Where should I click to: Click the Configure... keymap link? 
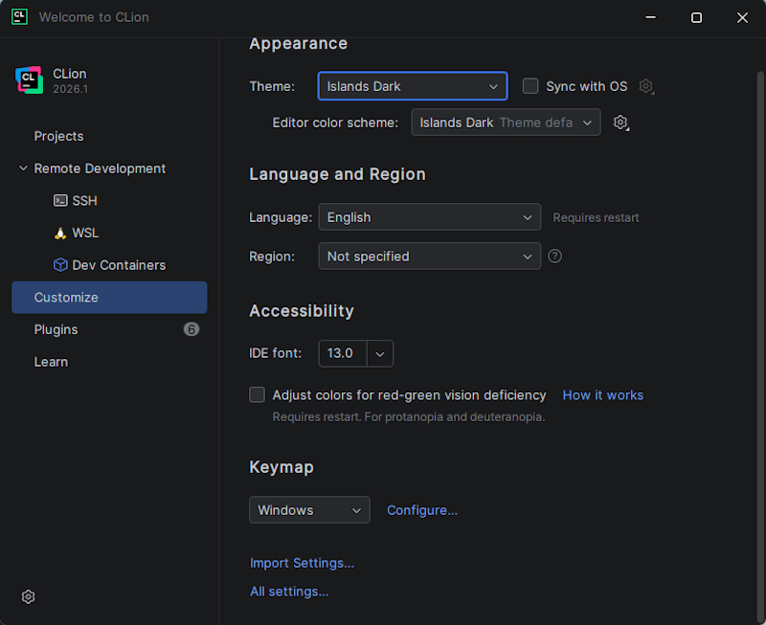(x=422, y=510)
